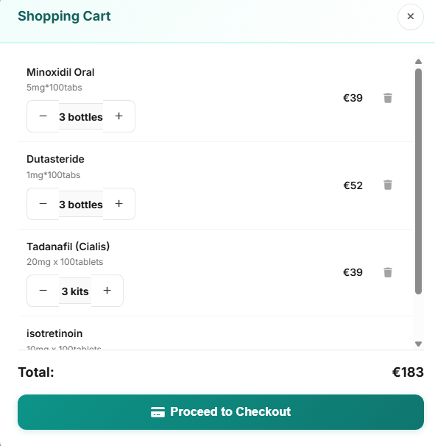Delete Minoxidil Oral using its trash icon
This screenshot has width=435, height=446.
click(388, 98)
